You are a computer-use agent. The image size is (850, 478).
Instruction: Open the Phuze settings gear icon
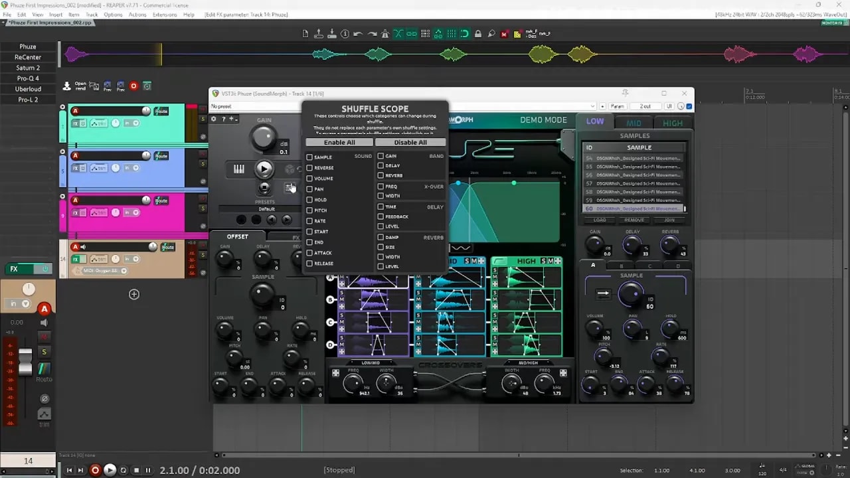(213, 119)
